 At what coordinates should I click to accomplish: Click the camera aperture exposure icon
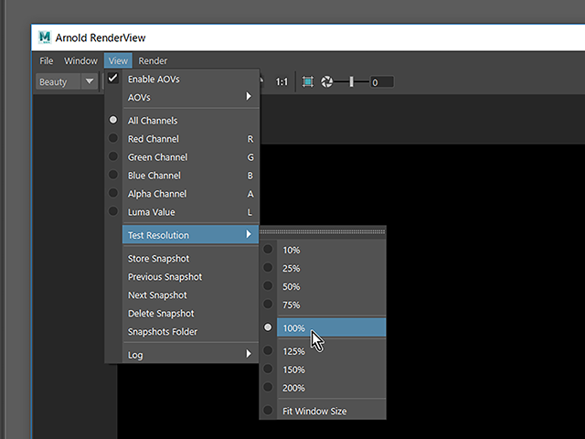coord(327,81)
